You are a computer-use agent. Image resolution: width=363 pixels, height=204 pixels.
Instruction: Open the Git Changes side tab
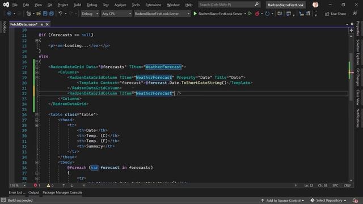point(358,77)
